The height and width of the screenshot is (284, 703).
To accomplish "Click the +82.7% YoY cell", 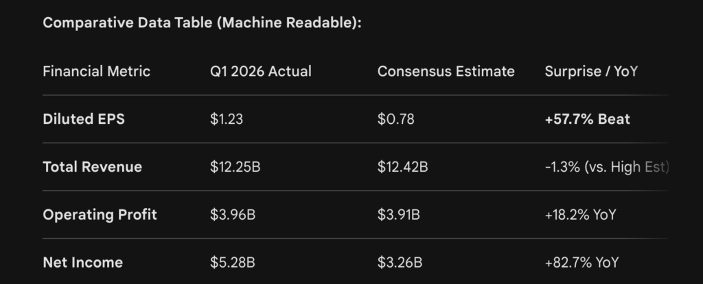I will click(x=581, y=263).
